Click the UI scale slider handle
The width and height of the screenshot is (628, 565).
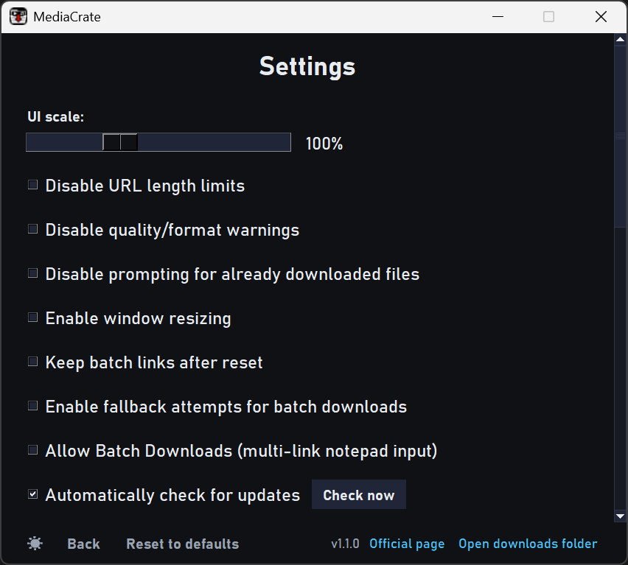click(x=120, y=142)
